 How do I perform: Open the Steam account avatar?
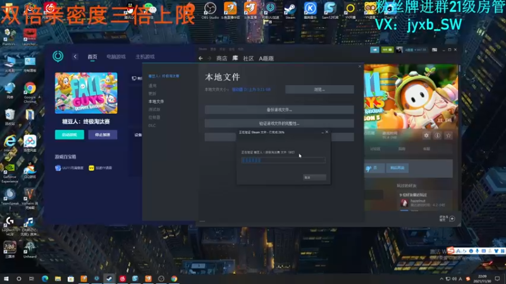point(399,50)
